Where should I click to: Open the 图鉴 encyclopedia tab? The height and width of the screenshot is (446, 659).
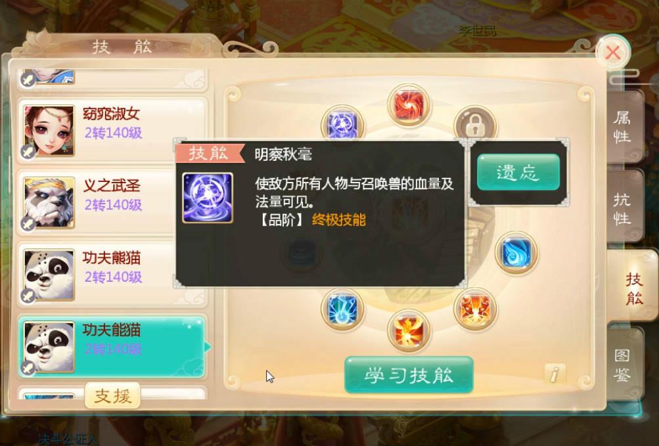coord(623,364)
